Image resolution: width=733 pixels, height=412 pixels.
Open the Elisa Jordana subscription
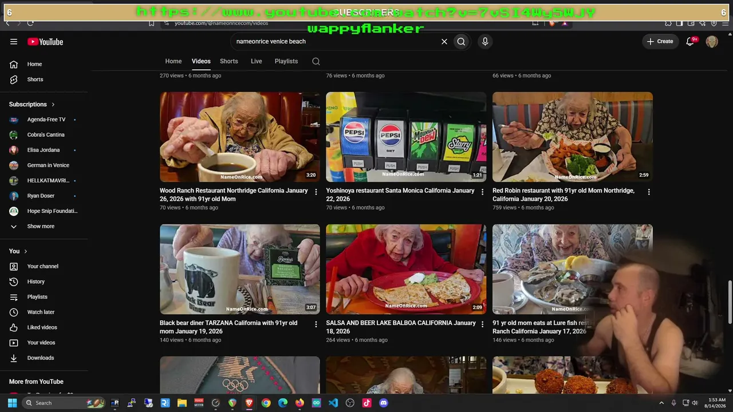tap(44, 150)
